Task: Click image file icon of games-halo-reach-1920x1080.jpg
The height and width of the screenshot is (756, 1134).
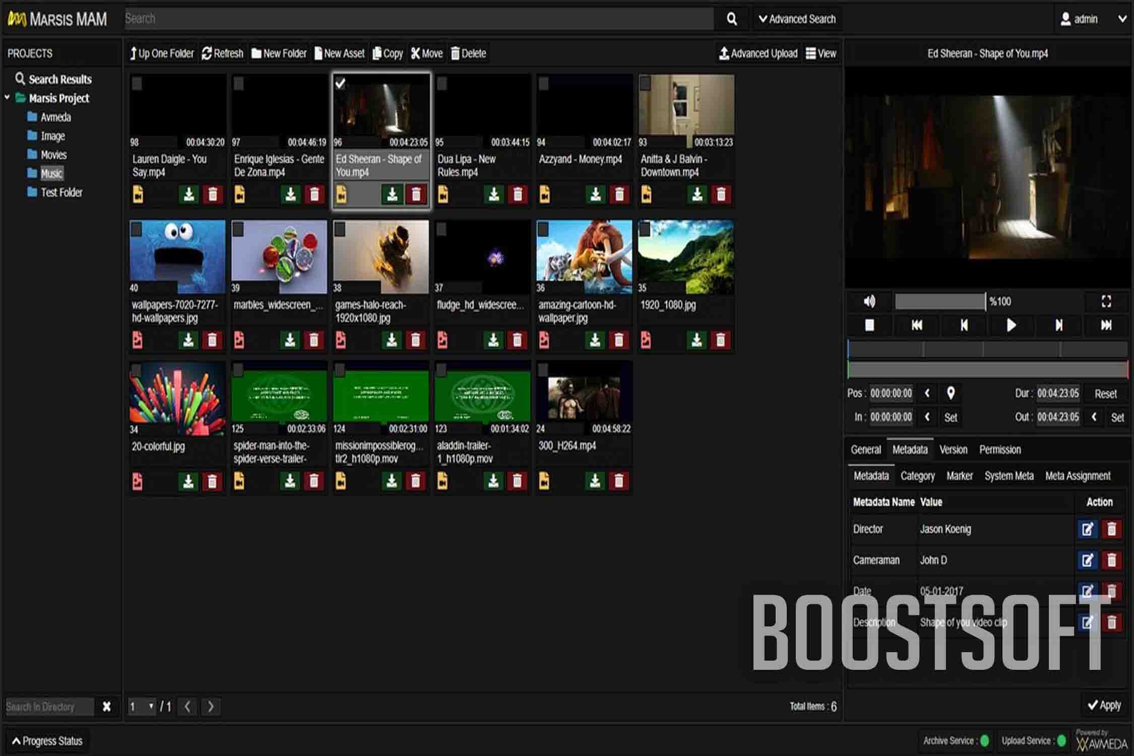Action: (x=341, y=340)
